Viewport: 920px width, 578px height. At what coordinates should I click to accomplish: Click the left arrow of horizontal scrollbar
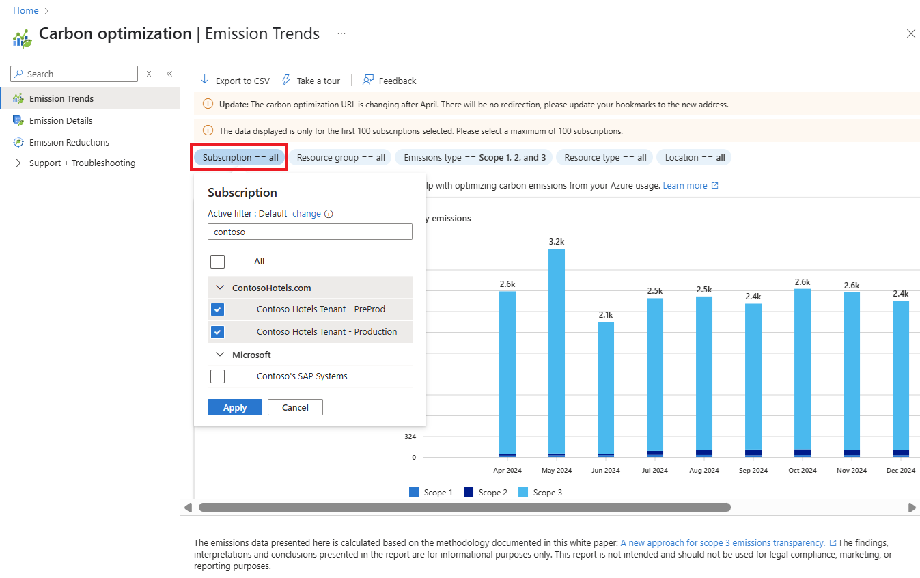click(x=187, y=508)
